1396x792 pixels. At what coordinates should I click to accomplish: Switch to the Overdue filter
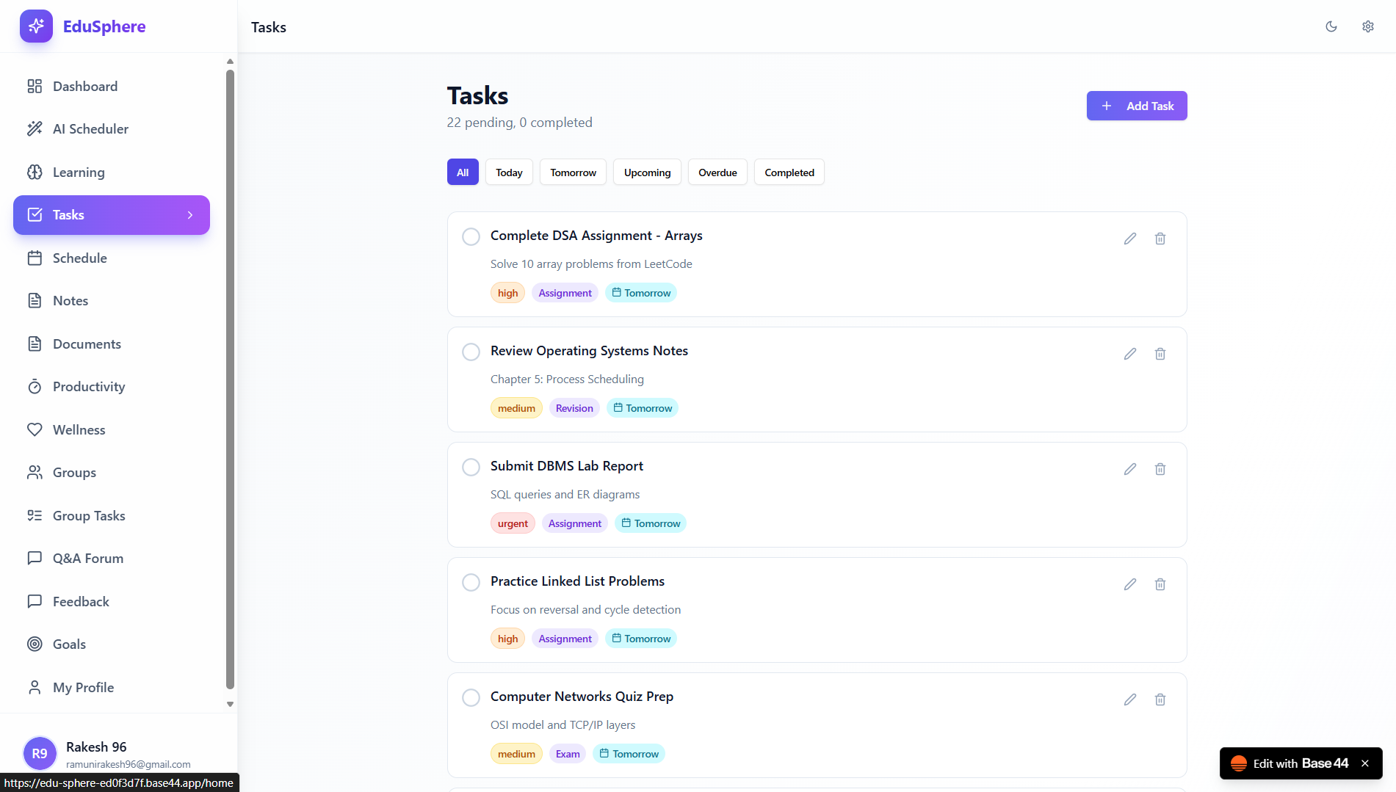click(x=717, y=172)
